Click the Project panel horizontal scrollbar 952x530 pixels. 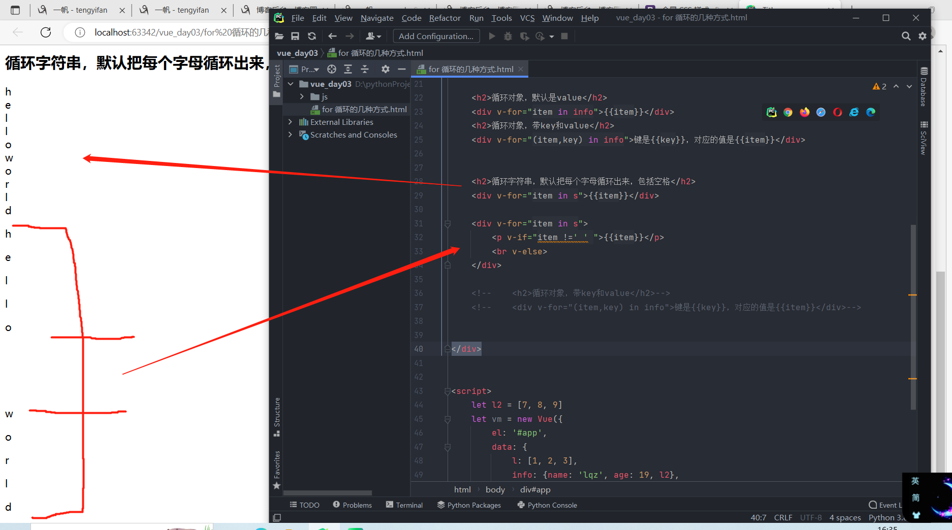tap(327, 493)
